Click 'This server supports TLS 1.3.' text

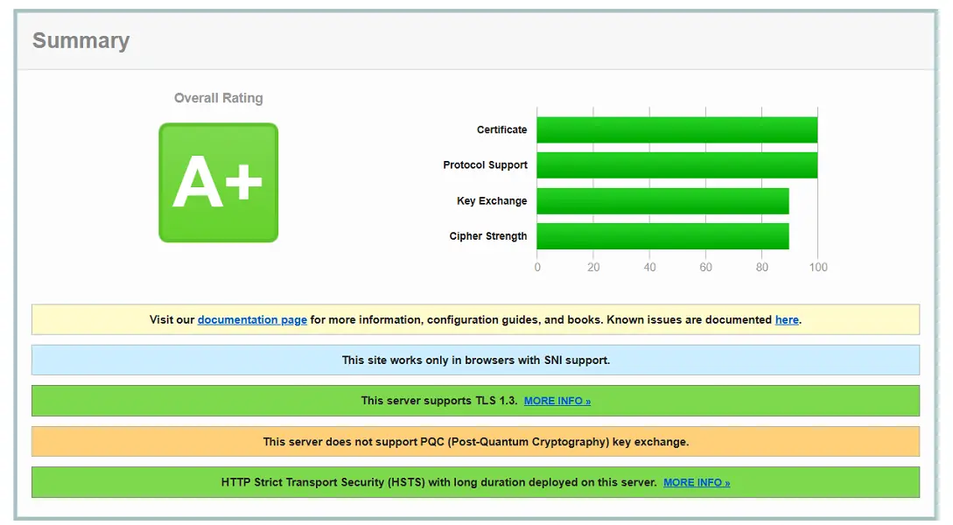pos(438,401)
